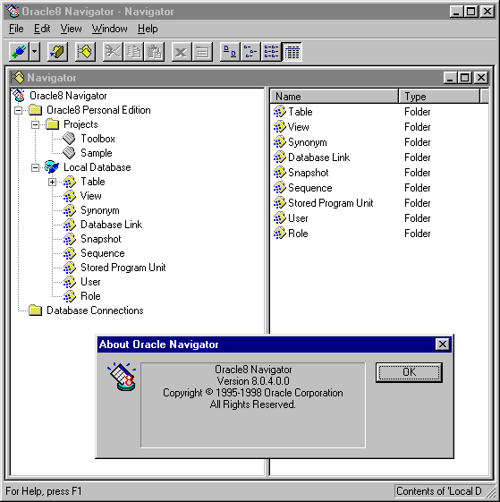Screen dimensions: 500x502
Task: Click the Properties toolbar icon
Action: [x=202, y=52]
